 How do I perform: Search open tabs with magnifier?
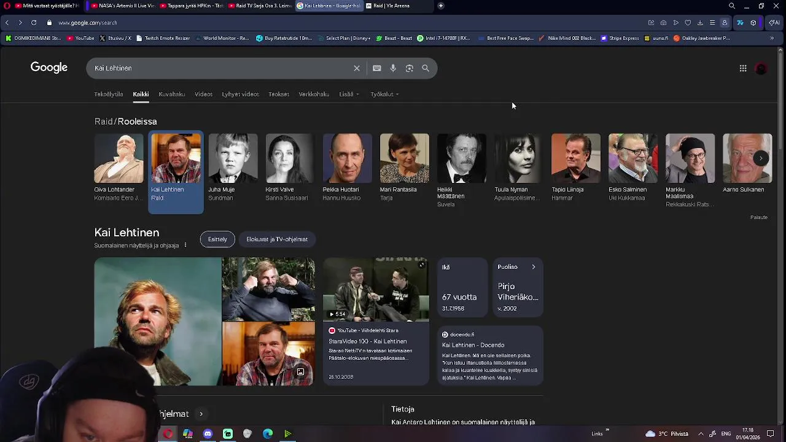click(732, 6)
